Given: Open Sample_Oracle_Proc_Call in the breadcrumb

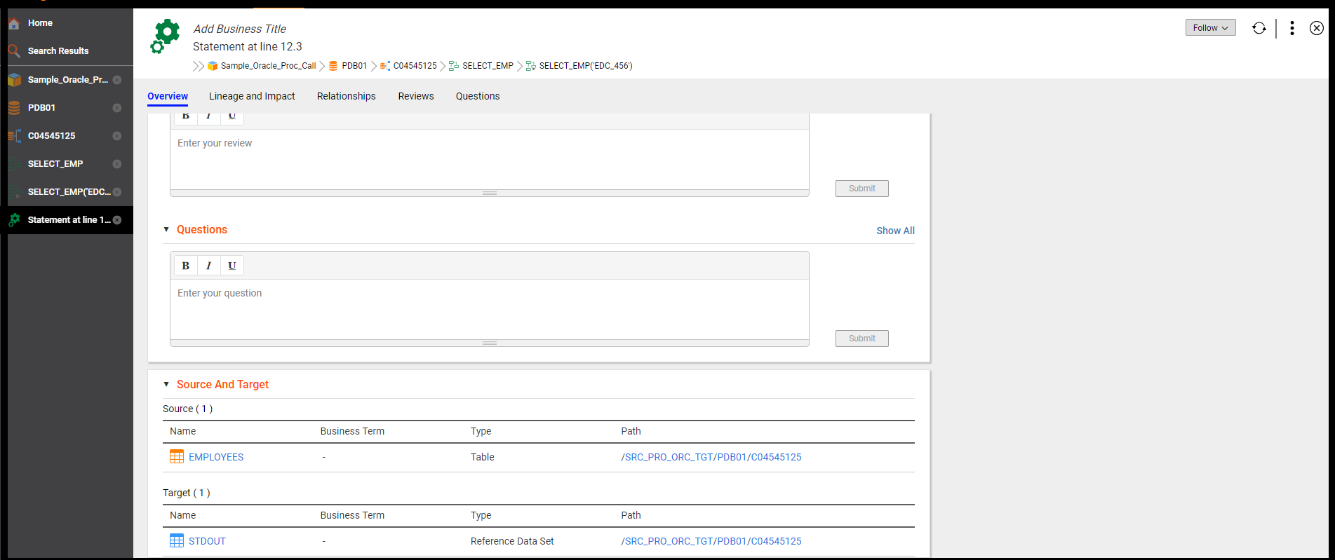Looking at the screenshot, I should pyautogui.click(x=269, y=66).
